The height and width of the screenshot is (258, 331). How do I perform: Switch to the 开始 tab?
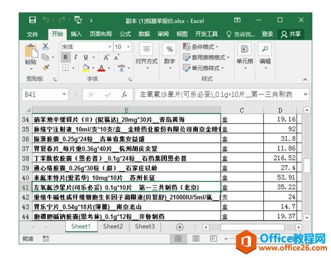point(57,34)
